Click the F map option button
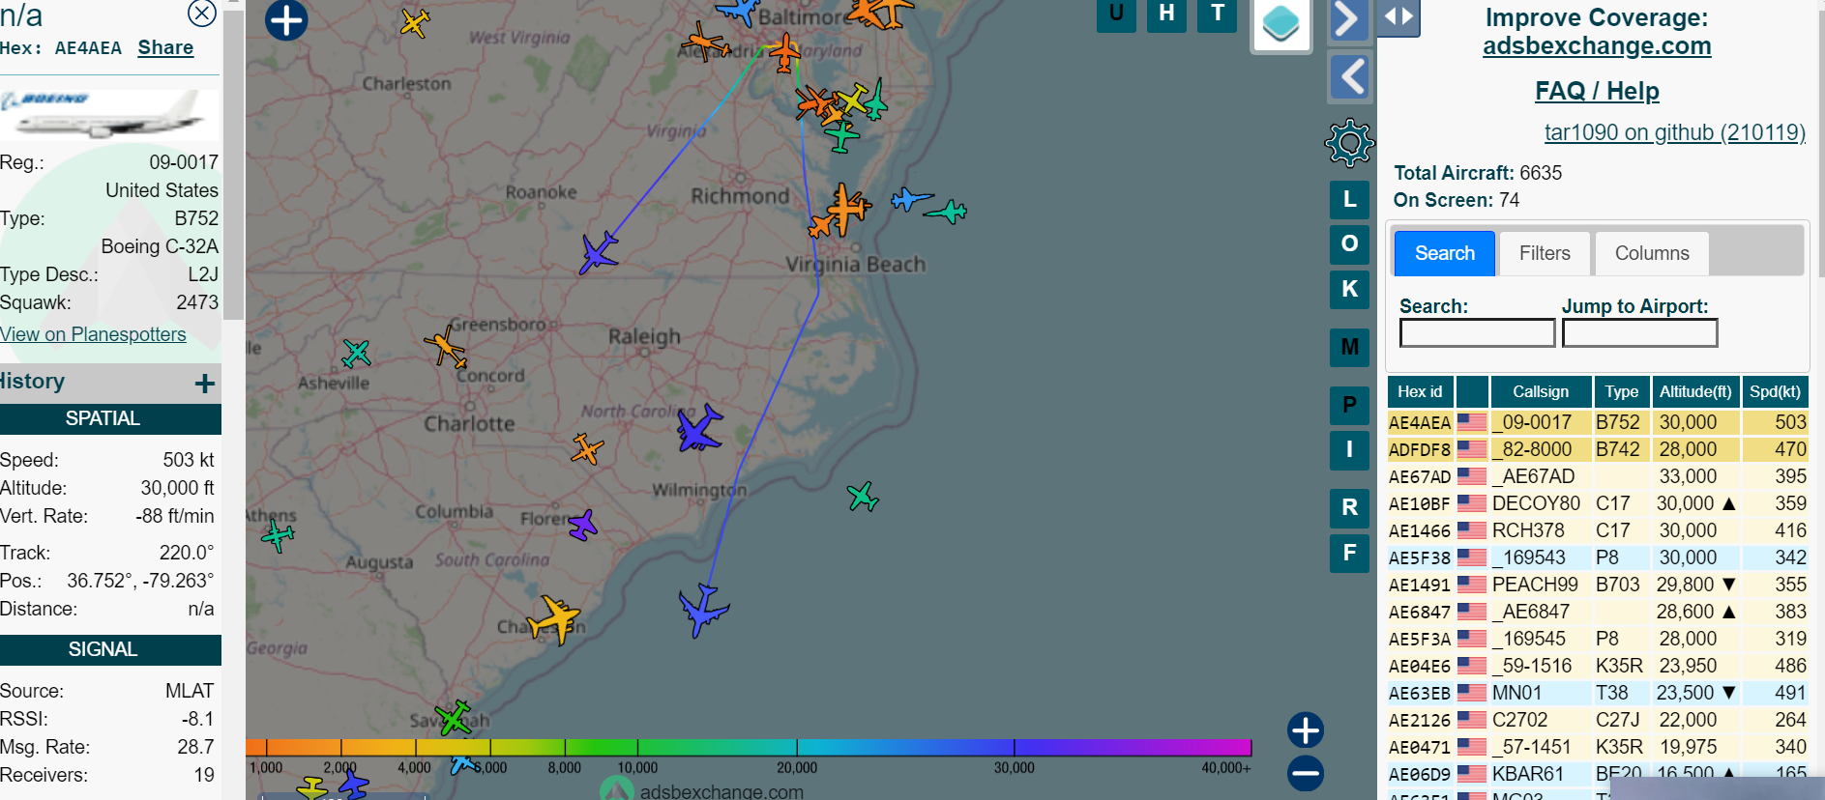Viewport: 1825px width, 800px height. 1349,554
